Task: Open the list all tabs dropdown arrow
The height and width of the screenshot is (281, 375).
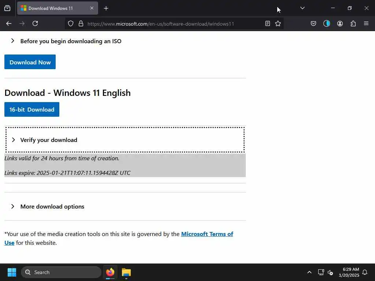Action: (x=302, y=8)
